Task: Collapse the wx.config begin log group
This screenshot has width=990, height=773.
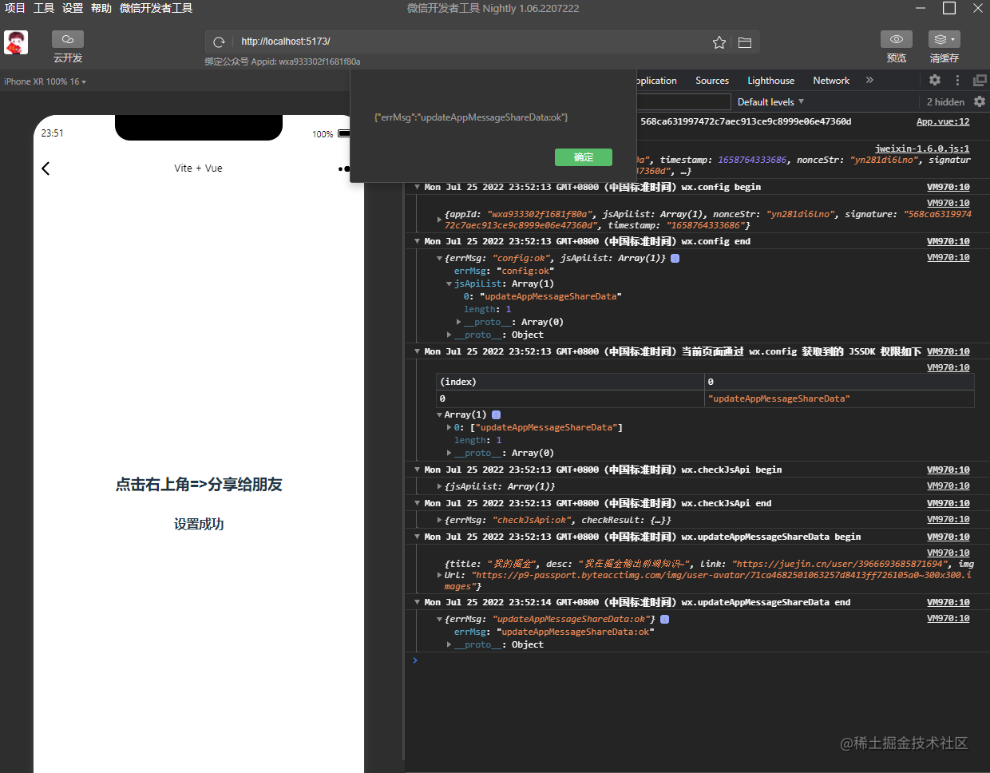Action: coord(418,187)
